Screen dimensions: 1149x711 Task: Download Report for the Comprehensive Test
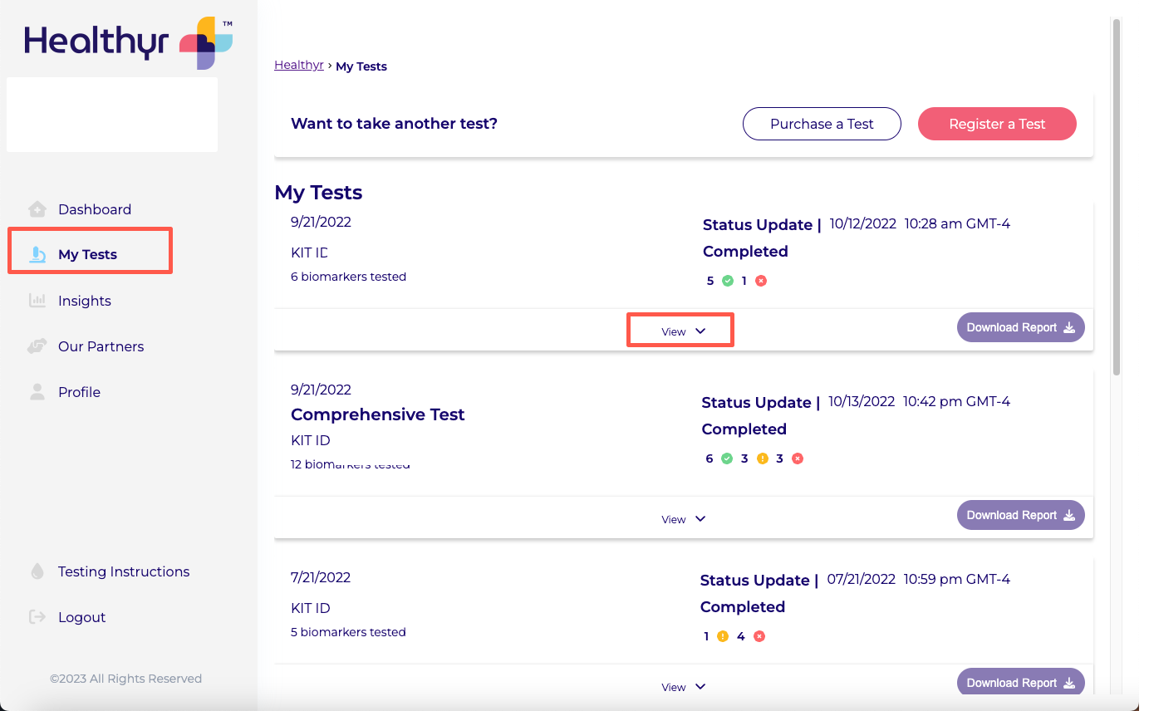point(1020,515)
